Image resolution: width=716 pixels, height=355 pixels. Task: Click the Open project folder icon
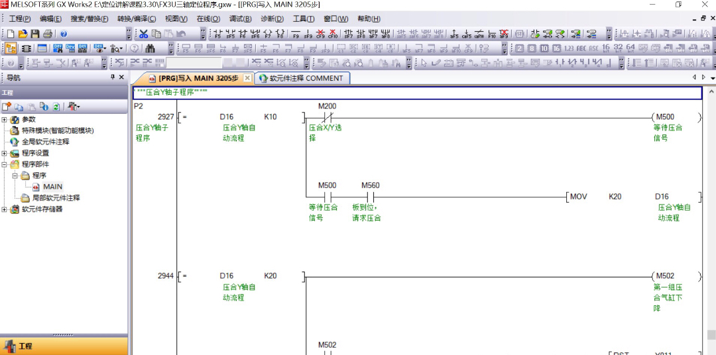(x=23, y=34)
